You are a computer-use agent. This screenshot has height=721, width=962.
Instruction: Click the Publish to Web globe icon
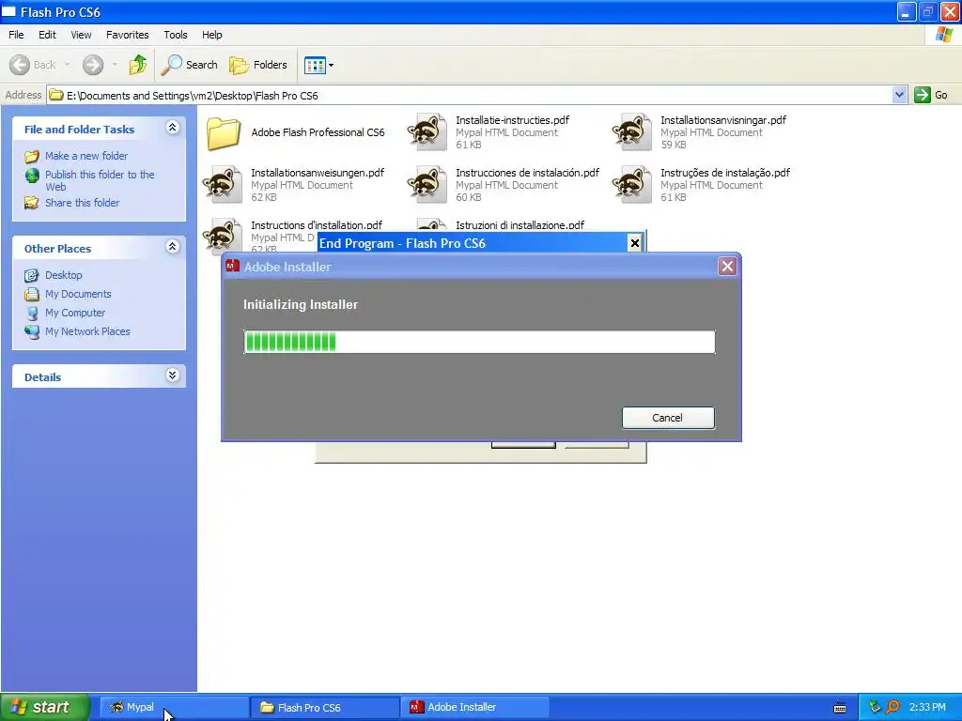pos(32,176)
